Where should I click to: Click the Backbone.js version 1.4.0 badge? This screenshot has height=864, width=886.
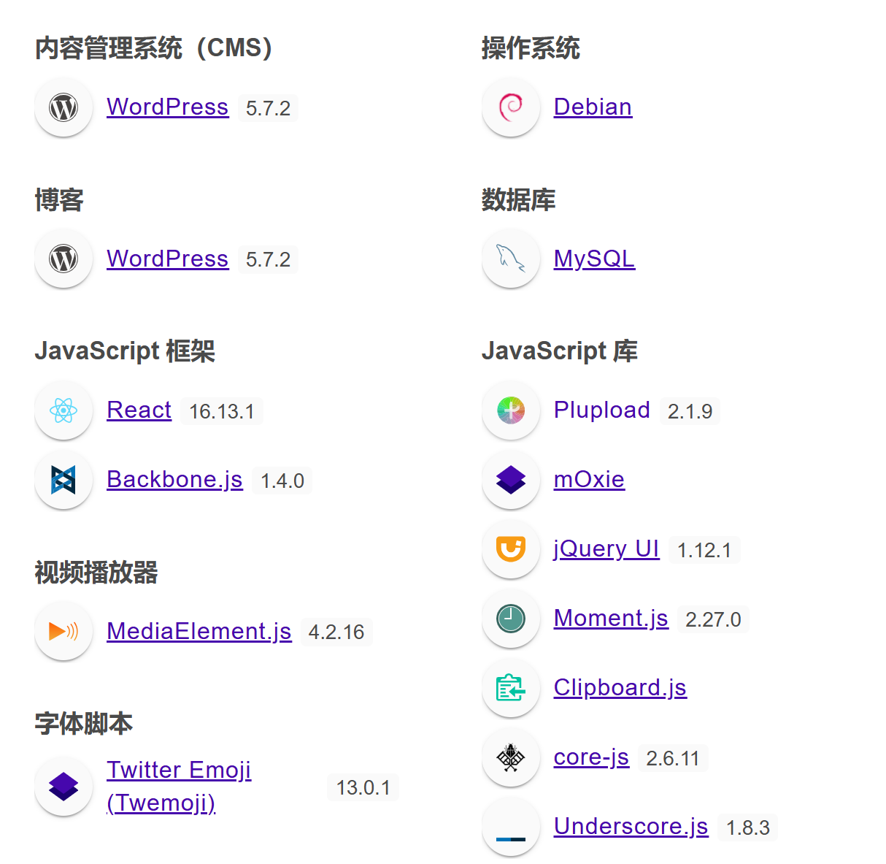282,481
